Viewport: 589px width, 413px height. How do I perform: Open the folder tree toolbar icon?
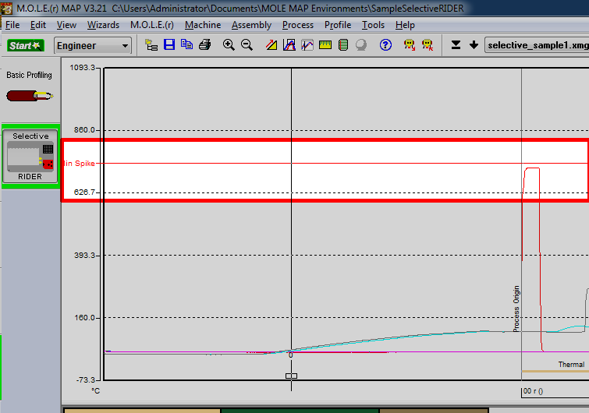click(x=151, y=45)
